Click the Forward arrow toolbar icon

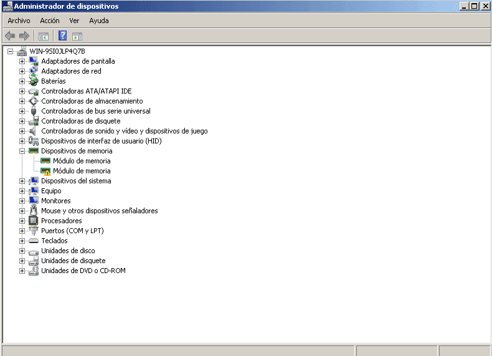tap(24, 36)
